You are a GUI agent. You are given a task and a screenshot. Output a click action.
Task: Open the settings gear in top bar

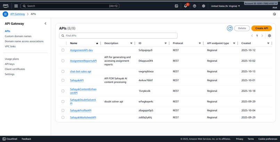[x=203, y=6]
